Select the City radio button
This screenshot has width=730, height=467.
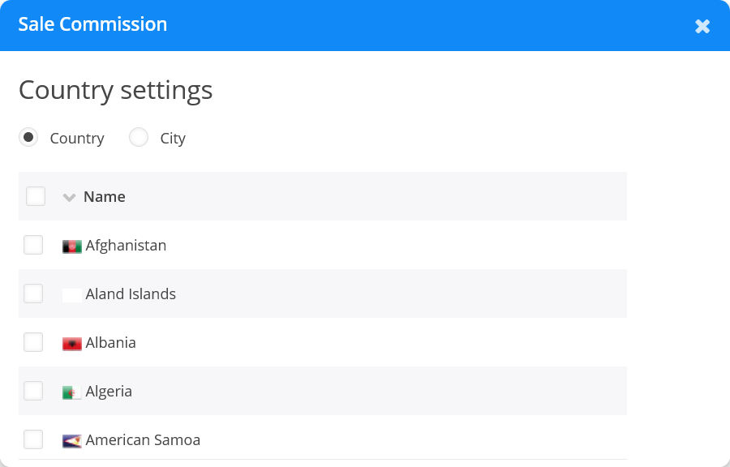(139, 138)
